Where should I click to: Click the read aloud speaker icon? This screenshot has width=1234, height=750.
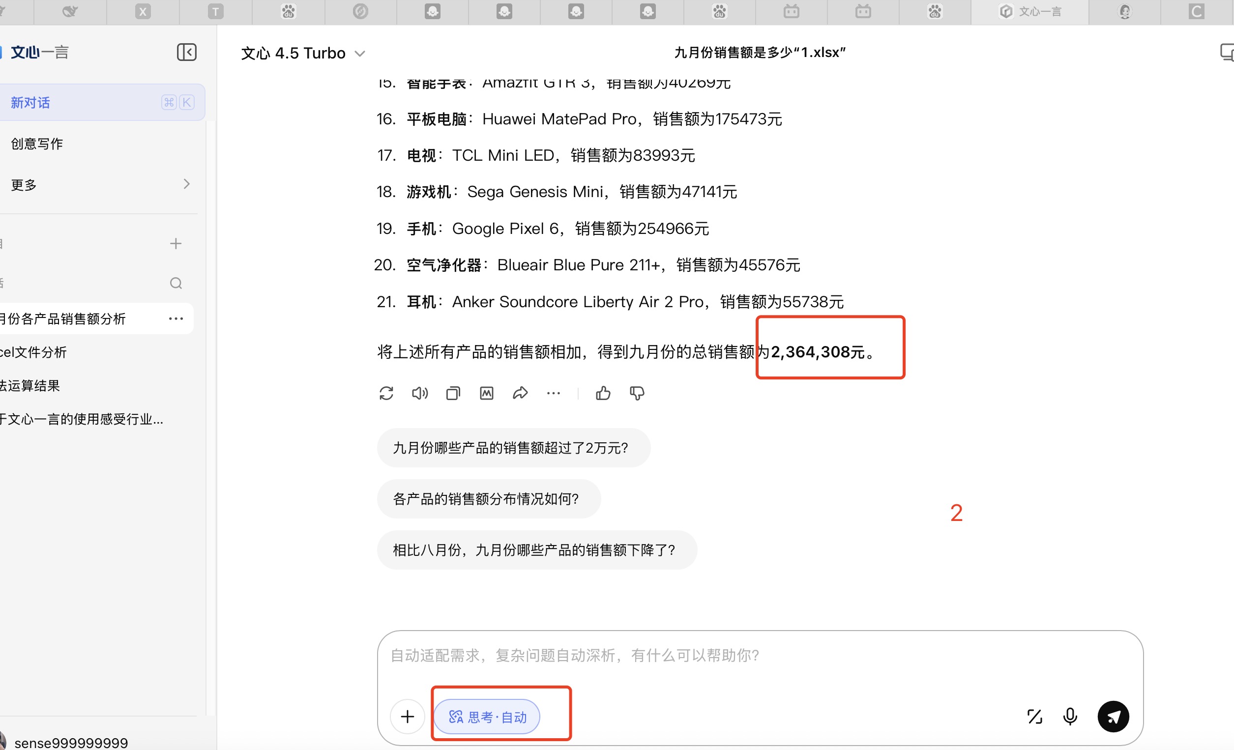coord(420,394)
